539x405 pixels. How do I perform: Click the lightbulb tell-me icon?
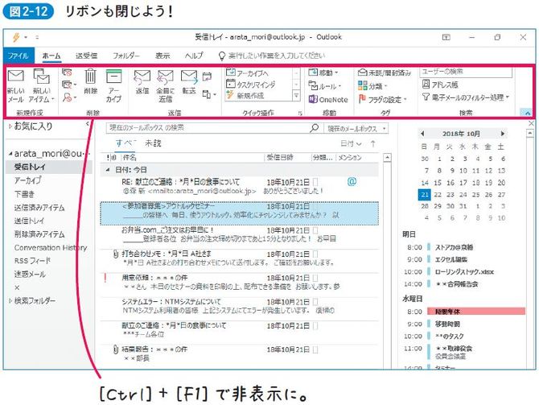coord(222,56)
